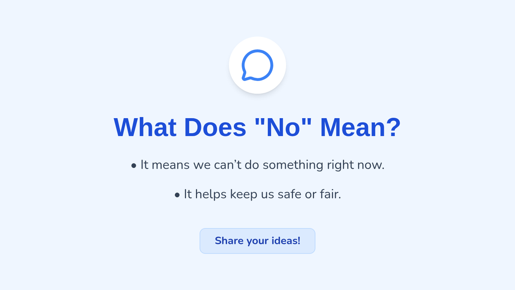Select the line "It means we can't do something right now."

[x=262, y=165]
